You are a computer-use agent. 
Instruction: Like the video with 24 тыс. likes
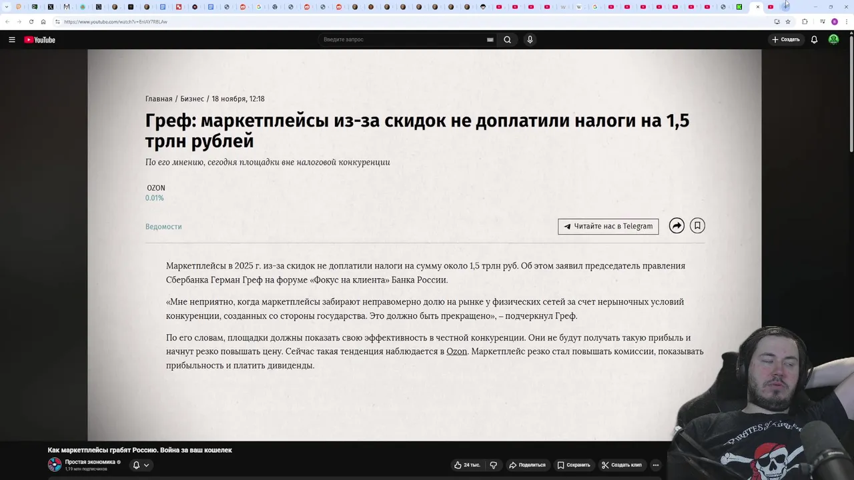pyautogui.click(x=466, y=465)
